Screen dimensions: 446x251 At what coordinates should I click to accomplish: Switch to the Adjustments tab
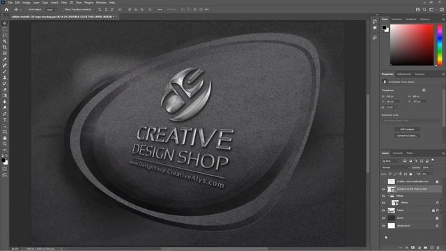(404, 75)
